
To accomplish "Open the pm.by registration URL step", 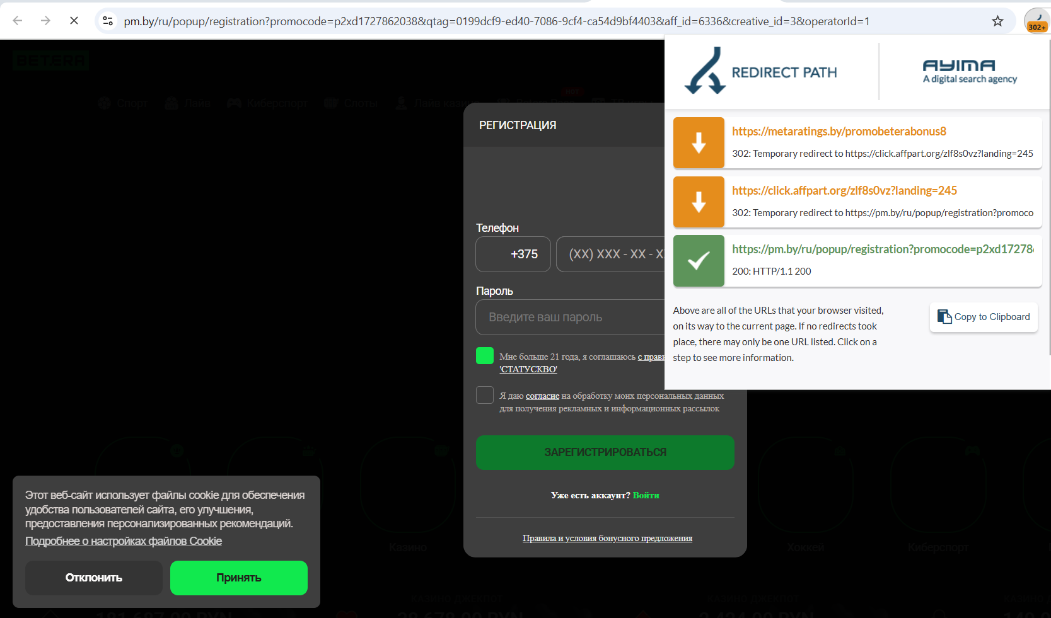I will pos(883,249).
